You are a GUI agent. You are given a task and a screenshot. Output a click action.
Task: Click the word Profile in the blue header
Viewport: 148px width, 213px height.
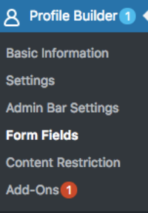50,16
